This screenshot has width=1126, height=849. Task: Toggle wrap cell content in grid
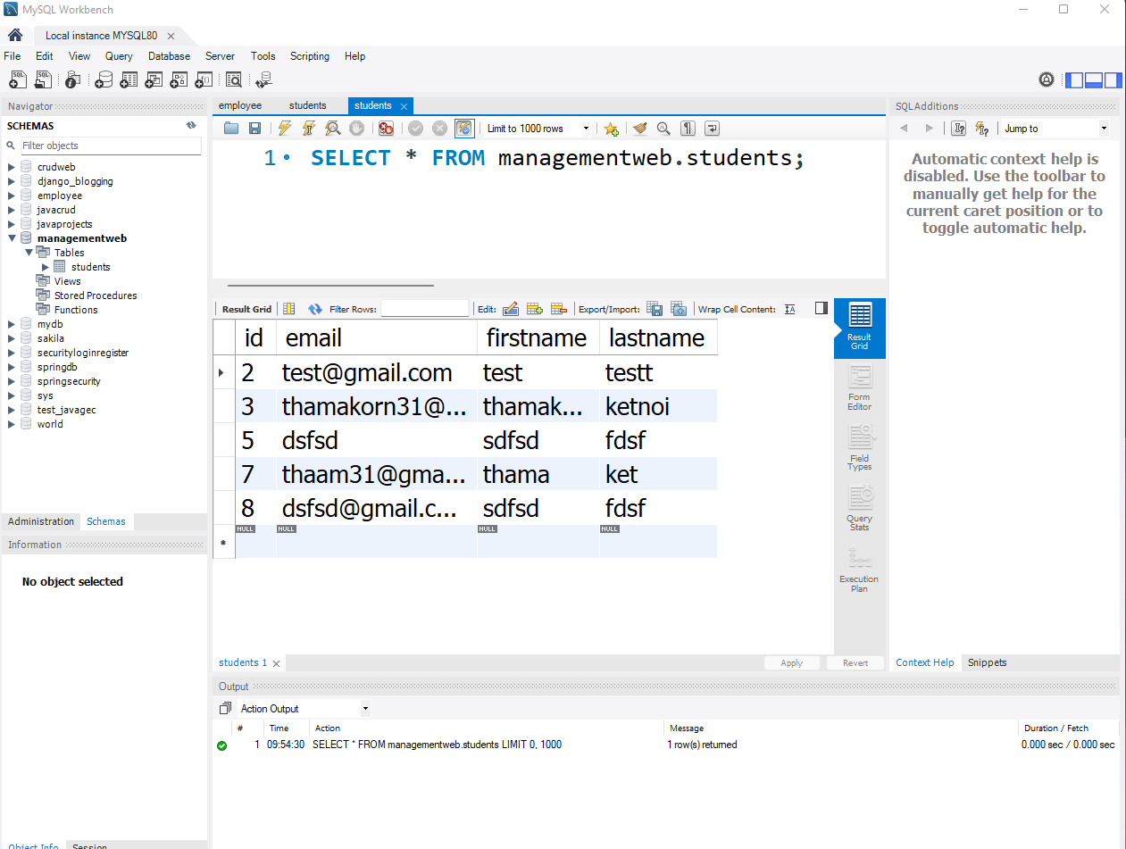[789, 309]
